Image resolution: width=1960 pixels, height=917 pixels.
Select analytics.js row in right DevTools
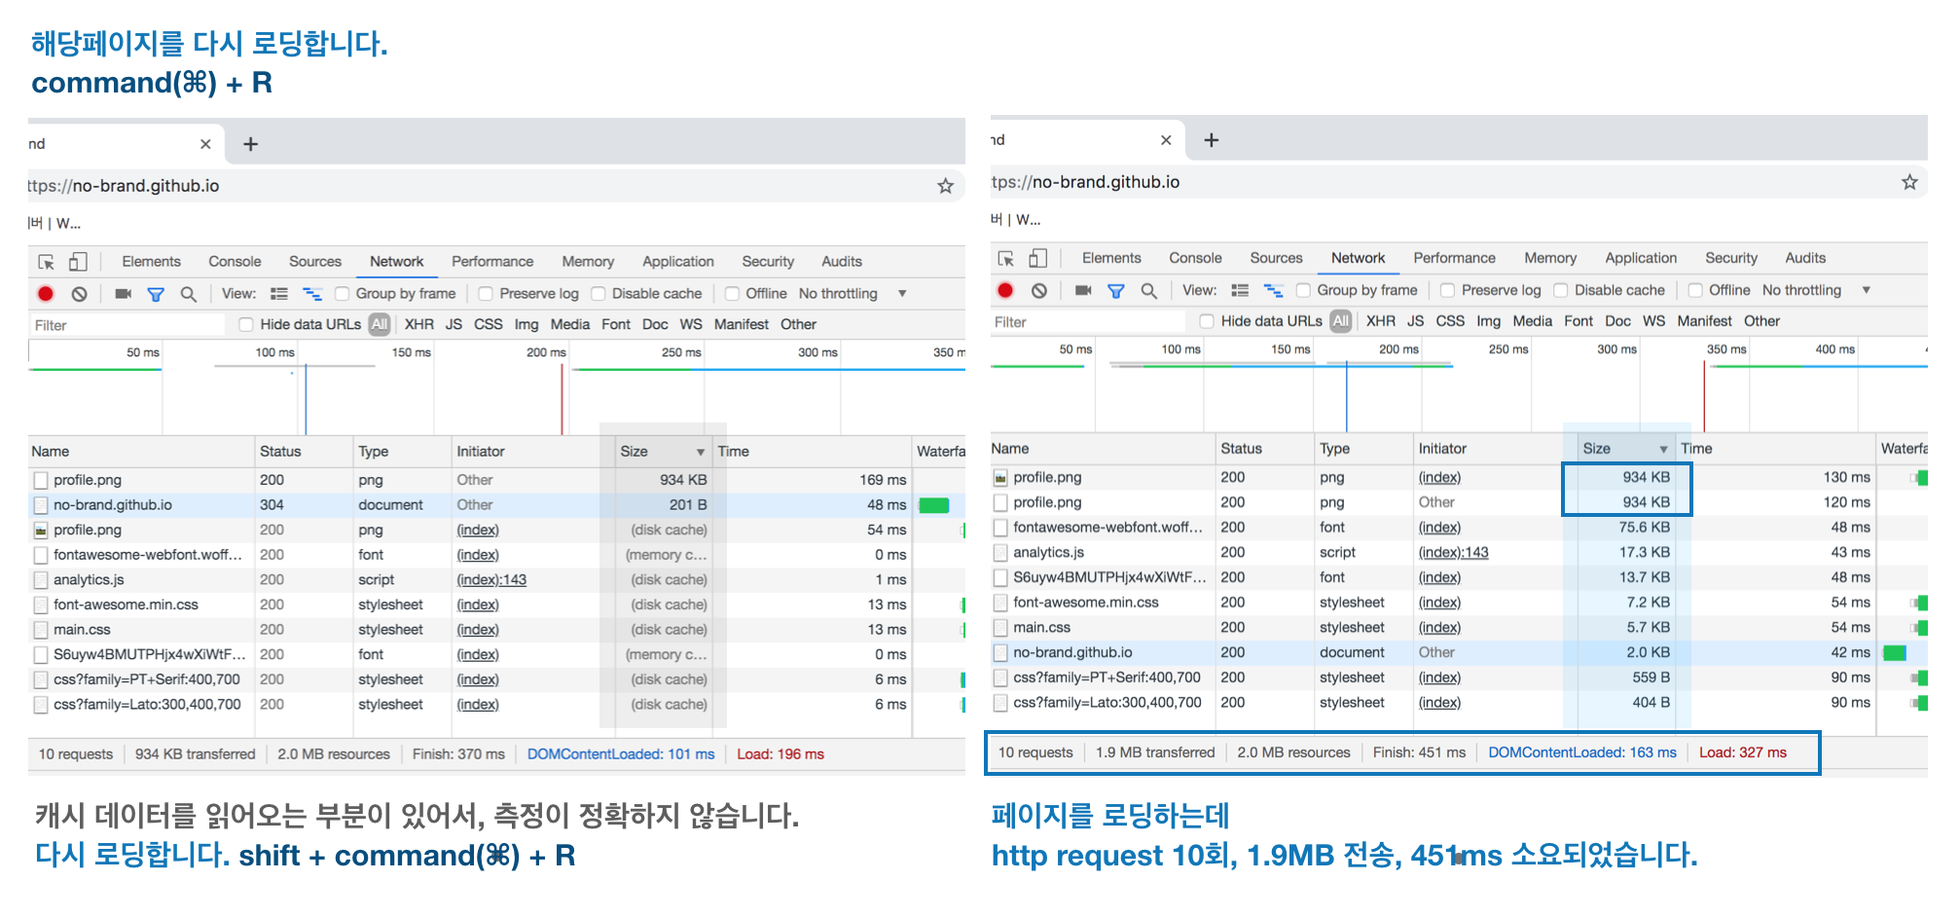pos(1459,553)
